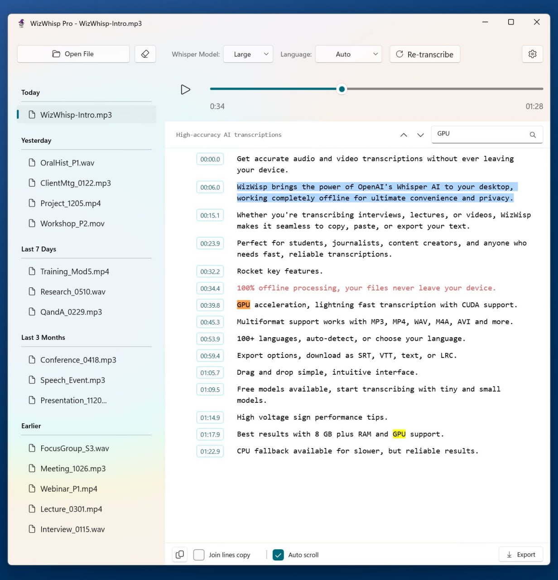Open the Language dropdown set to Auto
558x580 pixels.
tap(348, 54)
